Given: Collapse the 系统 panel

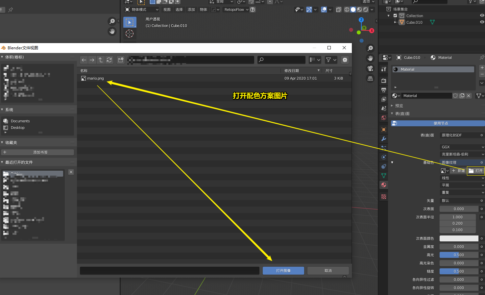Looking at the screenshot, I should [x=2, y=110].
